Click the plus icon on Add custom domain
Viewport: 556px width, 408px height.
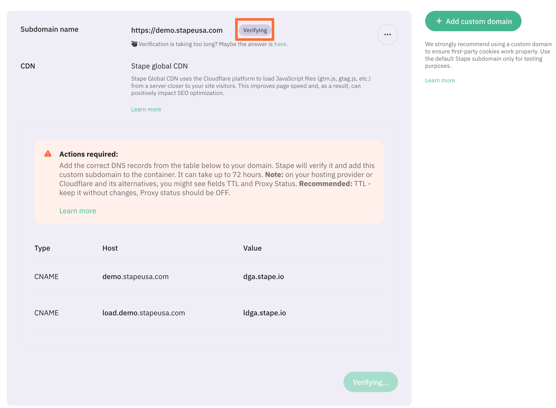coord(439,21)
